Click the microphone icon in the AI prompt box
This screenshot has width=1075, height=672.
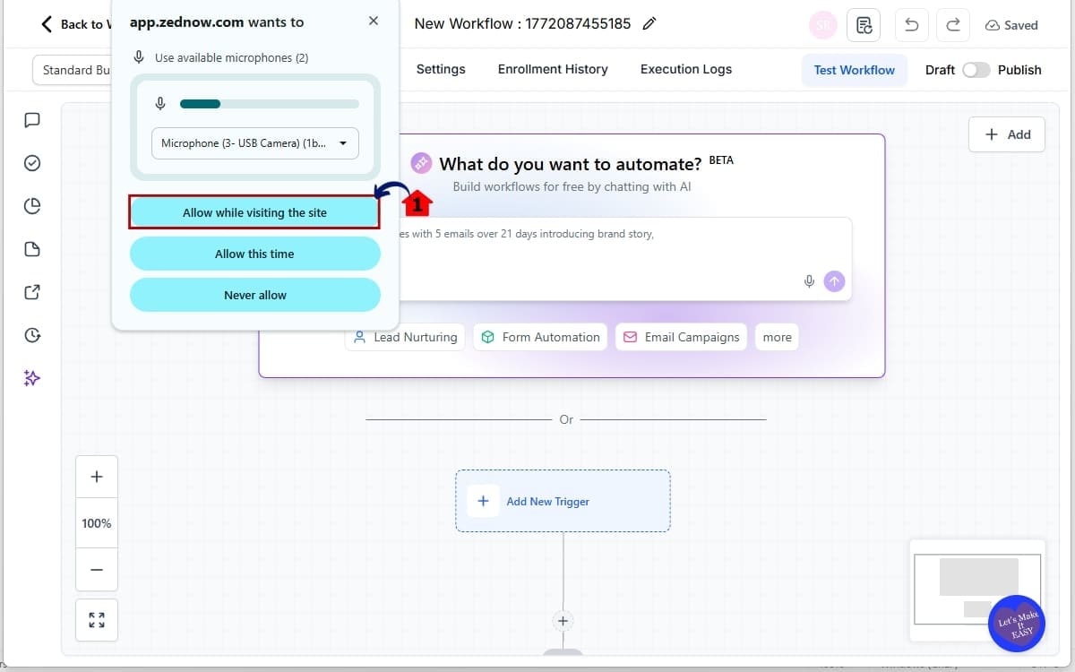(809, 280)
